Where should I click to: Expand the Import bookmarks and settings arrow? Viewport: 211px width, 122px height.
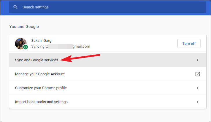198,102
